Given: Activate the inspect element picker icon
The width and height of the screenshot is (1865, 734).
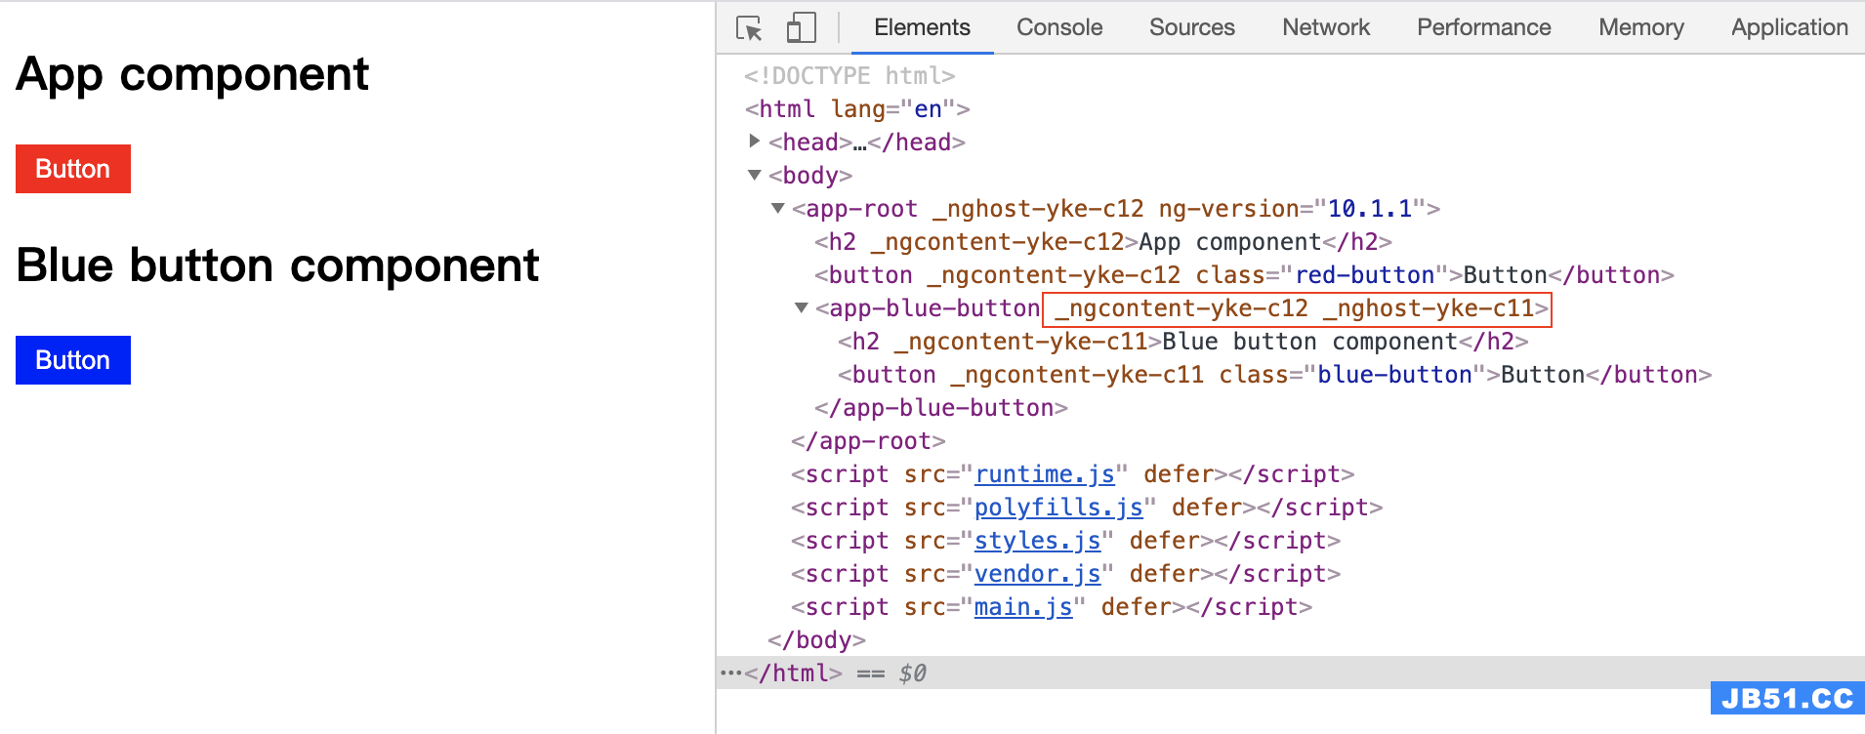Looking at the screenshot, I should click(x=749, y=28).
